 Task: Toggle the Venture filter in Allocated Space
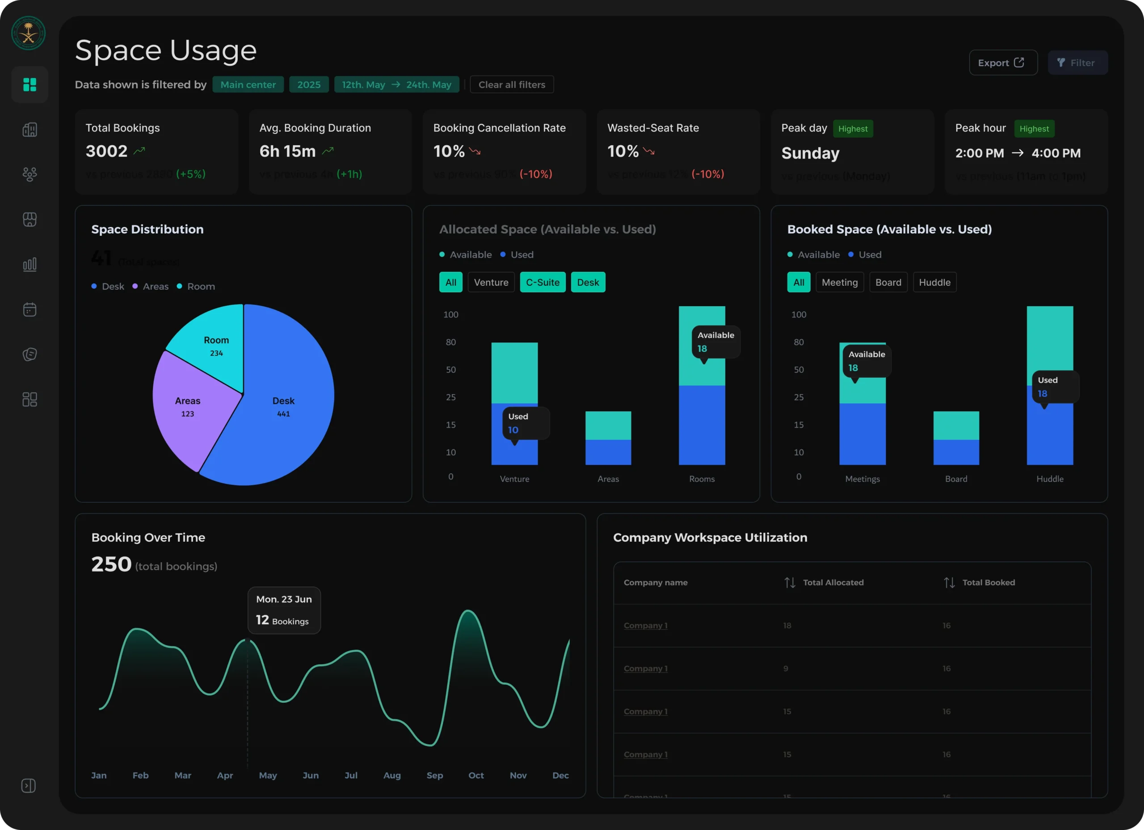(x=491, y=282)
